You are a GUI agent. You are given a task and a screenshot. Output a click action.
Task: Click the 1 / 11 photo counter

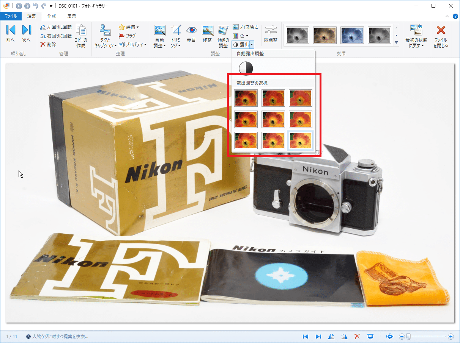coord(12,336)
